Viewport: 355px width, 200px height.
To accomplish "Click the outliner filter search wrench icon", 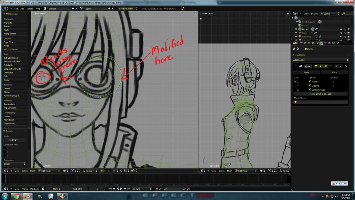I will [344, 14].
